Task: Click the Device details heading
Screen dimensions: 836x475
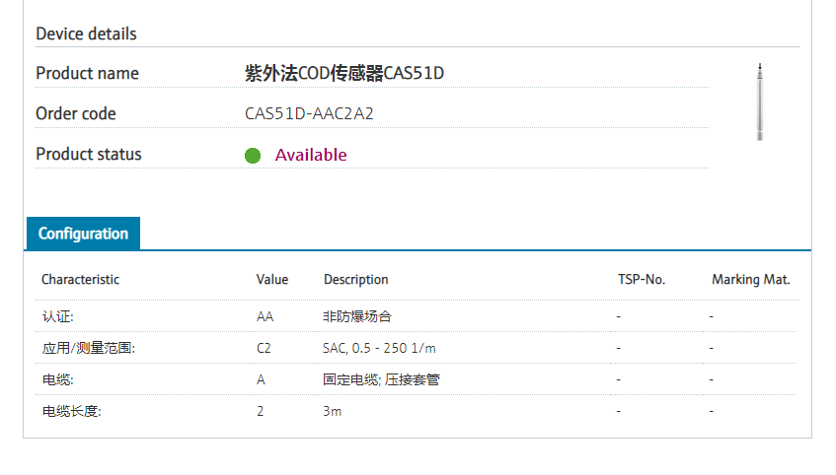Action: (86, 34)
